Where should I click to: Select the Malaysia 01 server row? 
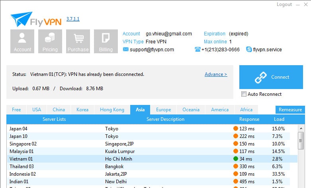(x=152, y=151)
